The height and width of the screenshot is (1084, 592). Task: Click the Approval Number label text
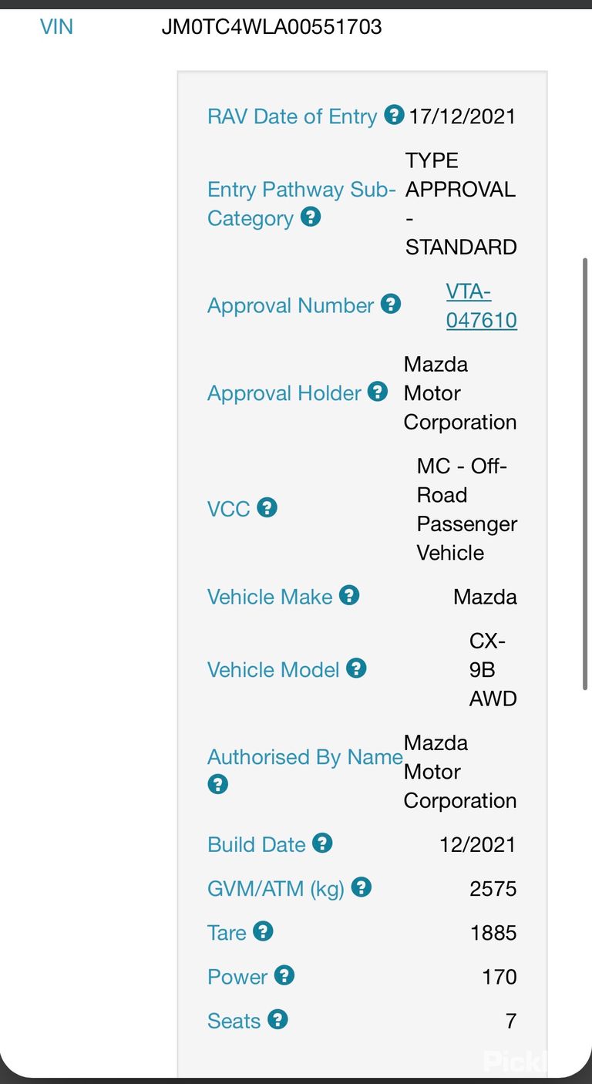291,305
